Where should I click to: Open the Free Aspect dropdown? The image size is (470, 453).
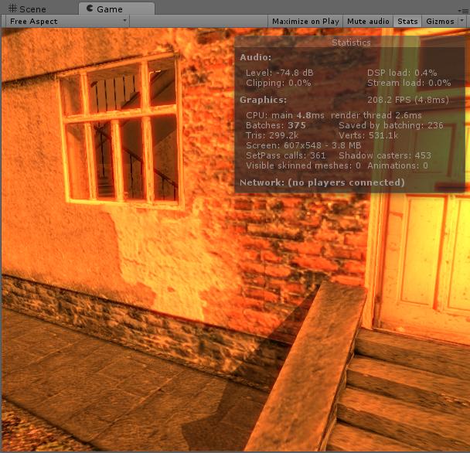tap(67, 22)
